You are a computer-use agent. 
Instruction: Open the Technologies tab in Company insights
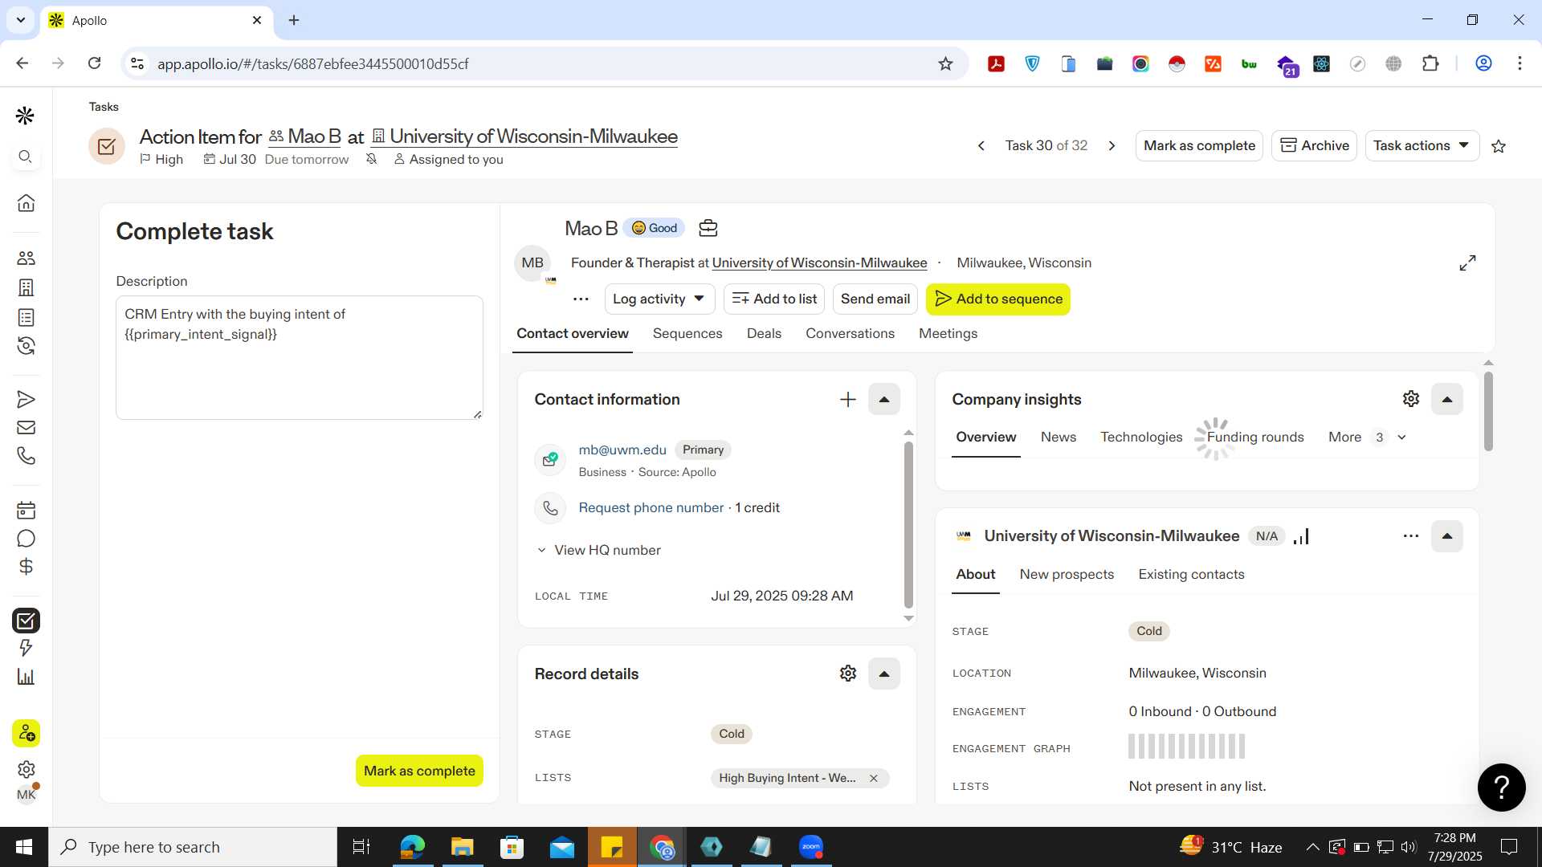1140,438
